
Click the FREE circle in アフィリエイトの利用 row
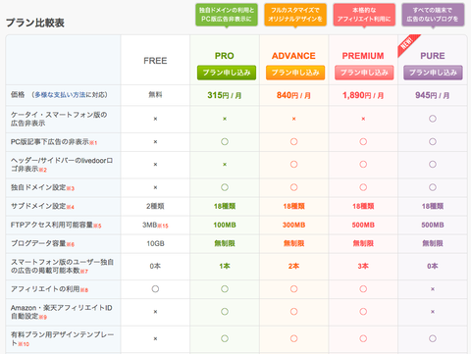(x=155, y=289)
